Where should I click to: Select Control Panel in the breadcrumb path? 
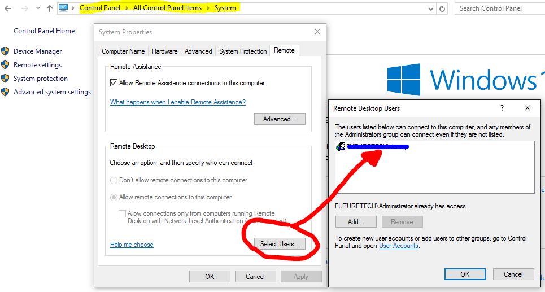pos(100,8)
